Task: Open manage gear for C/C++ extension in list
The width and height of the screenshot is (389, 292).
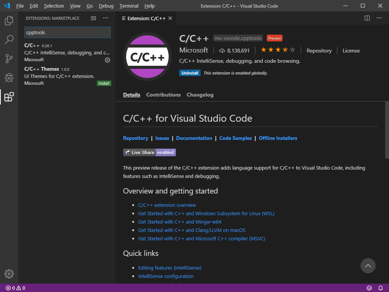Action: click(108, 60)
